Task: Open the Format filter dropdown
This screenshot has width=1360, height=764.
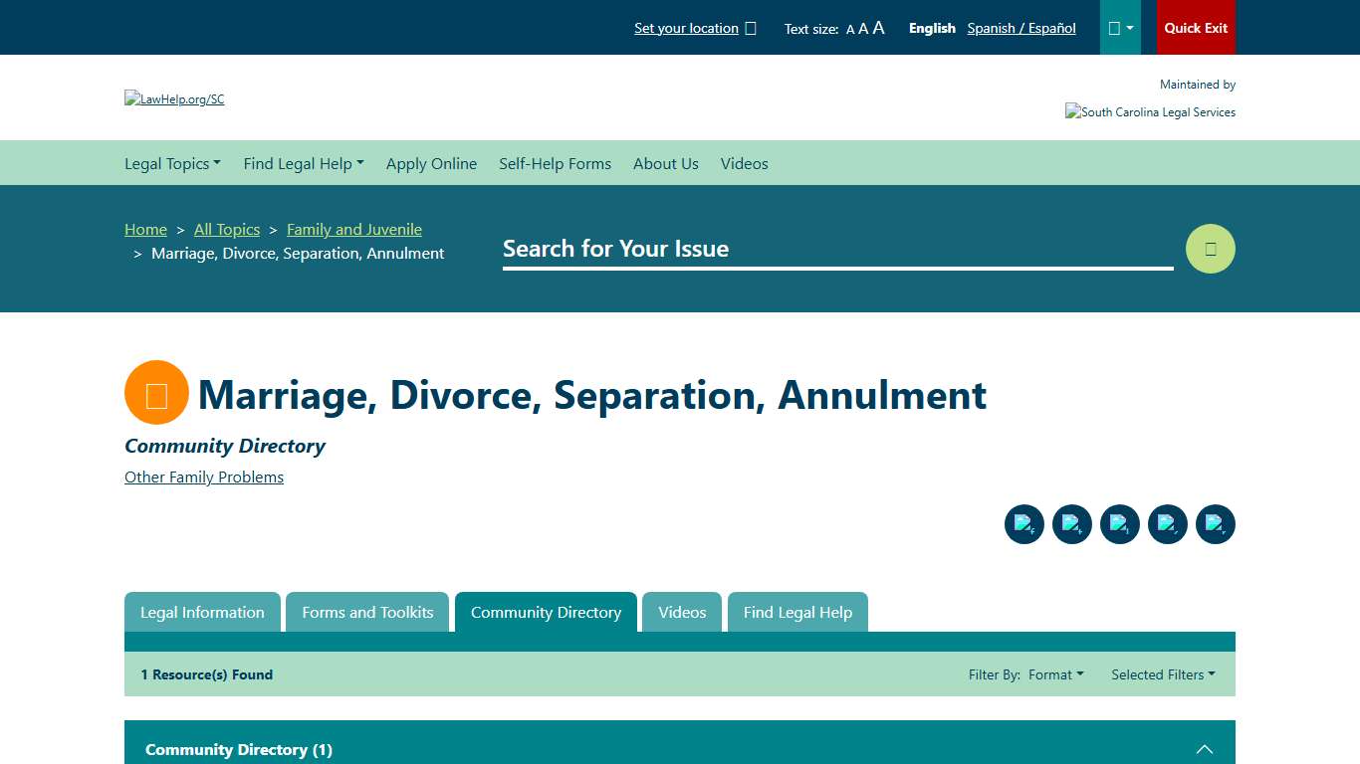Action: 1055,674
